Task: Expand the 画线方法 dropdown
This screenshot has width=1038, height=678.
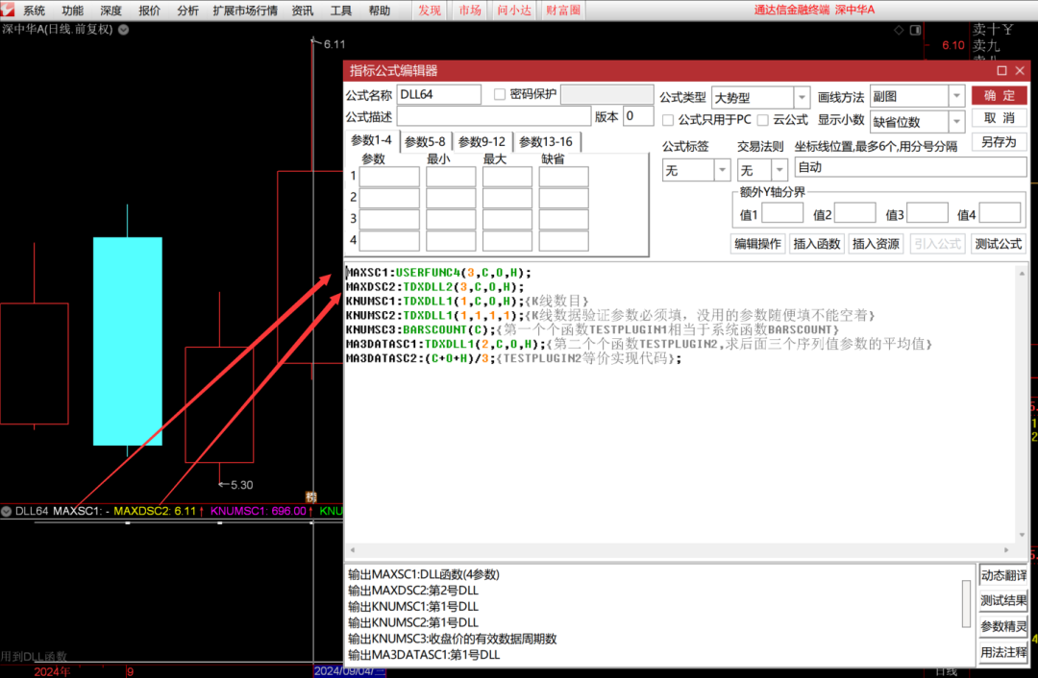Action: pyautogui.click(x=956, y=97)
